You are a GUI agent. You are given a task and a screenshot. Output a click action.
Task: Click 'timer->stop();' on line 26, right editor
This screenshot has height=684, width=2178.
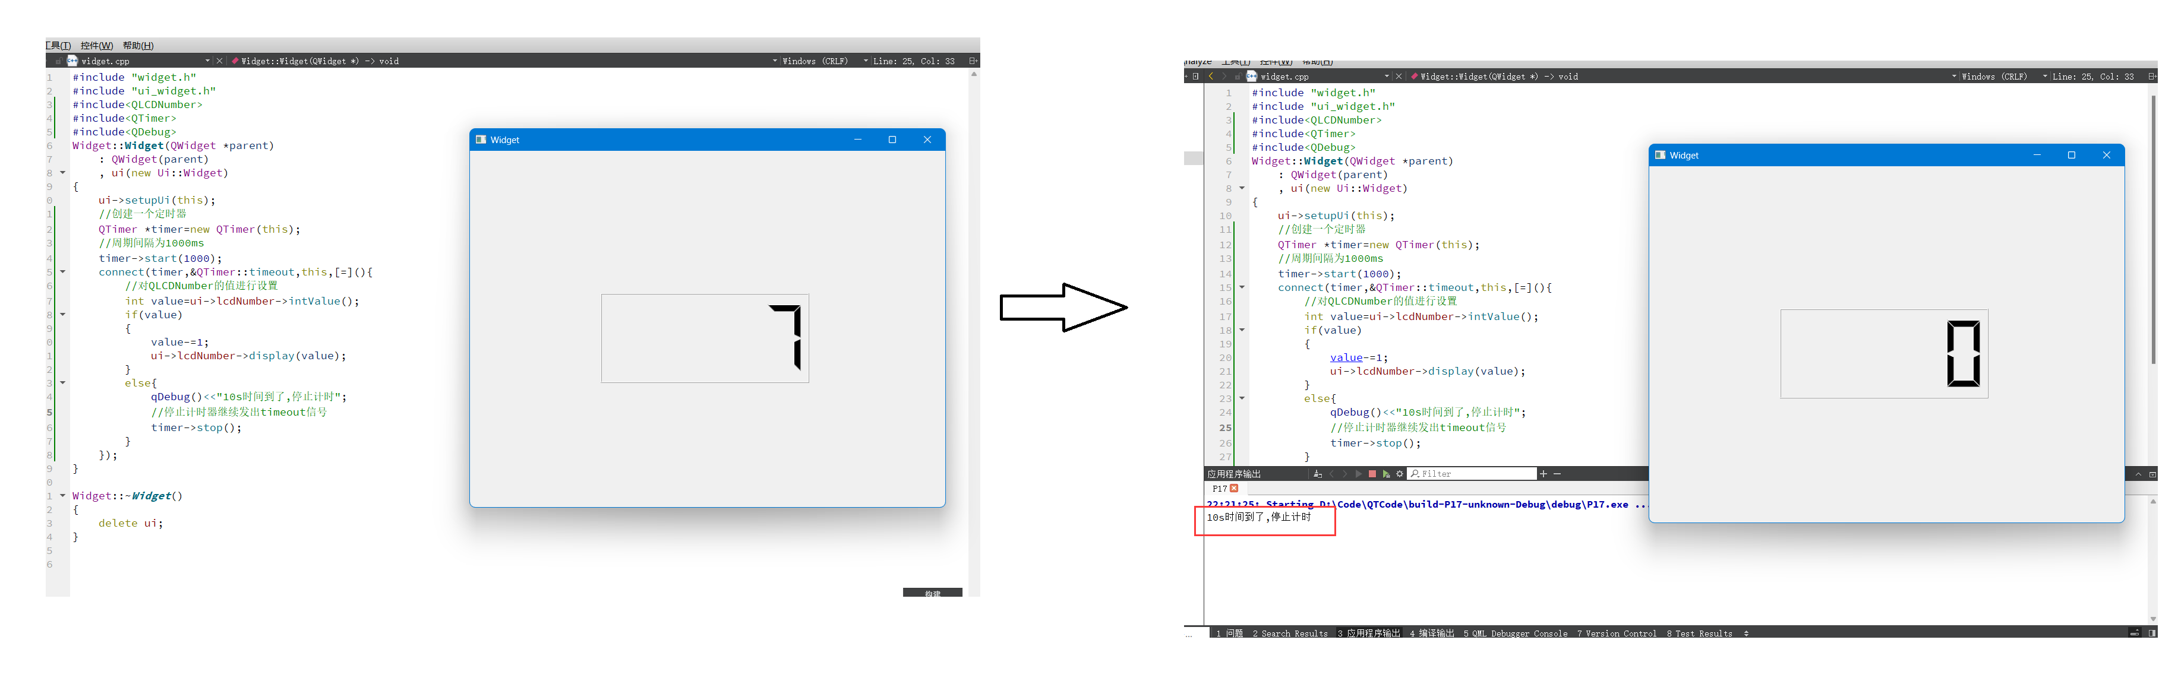click(1375, 443)
